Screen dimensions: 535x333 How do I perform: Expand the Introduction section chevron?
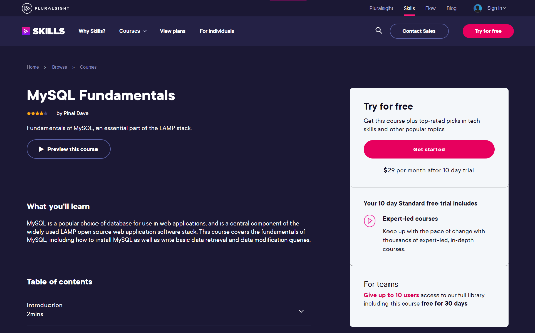(x=301, y=311)
